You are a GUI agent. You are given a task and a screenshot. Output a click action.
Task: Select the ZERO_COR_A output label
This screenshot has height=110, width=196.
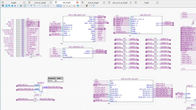pyautogui.click(x=160, y=84)
